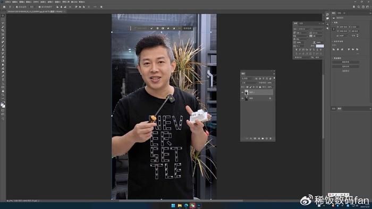Toggle Show Transform Controls checkbox
The height and width of the screenshot is (209, 372).
pyautogui.click(x=39, y=7)
